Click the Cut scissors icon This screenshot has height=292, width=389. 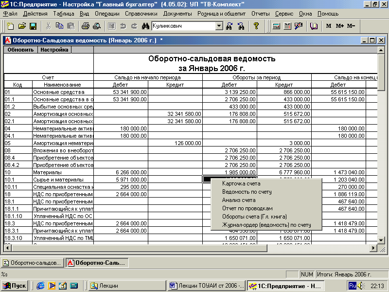point(48,26)
